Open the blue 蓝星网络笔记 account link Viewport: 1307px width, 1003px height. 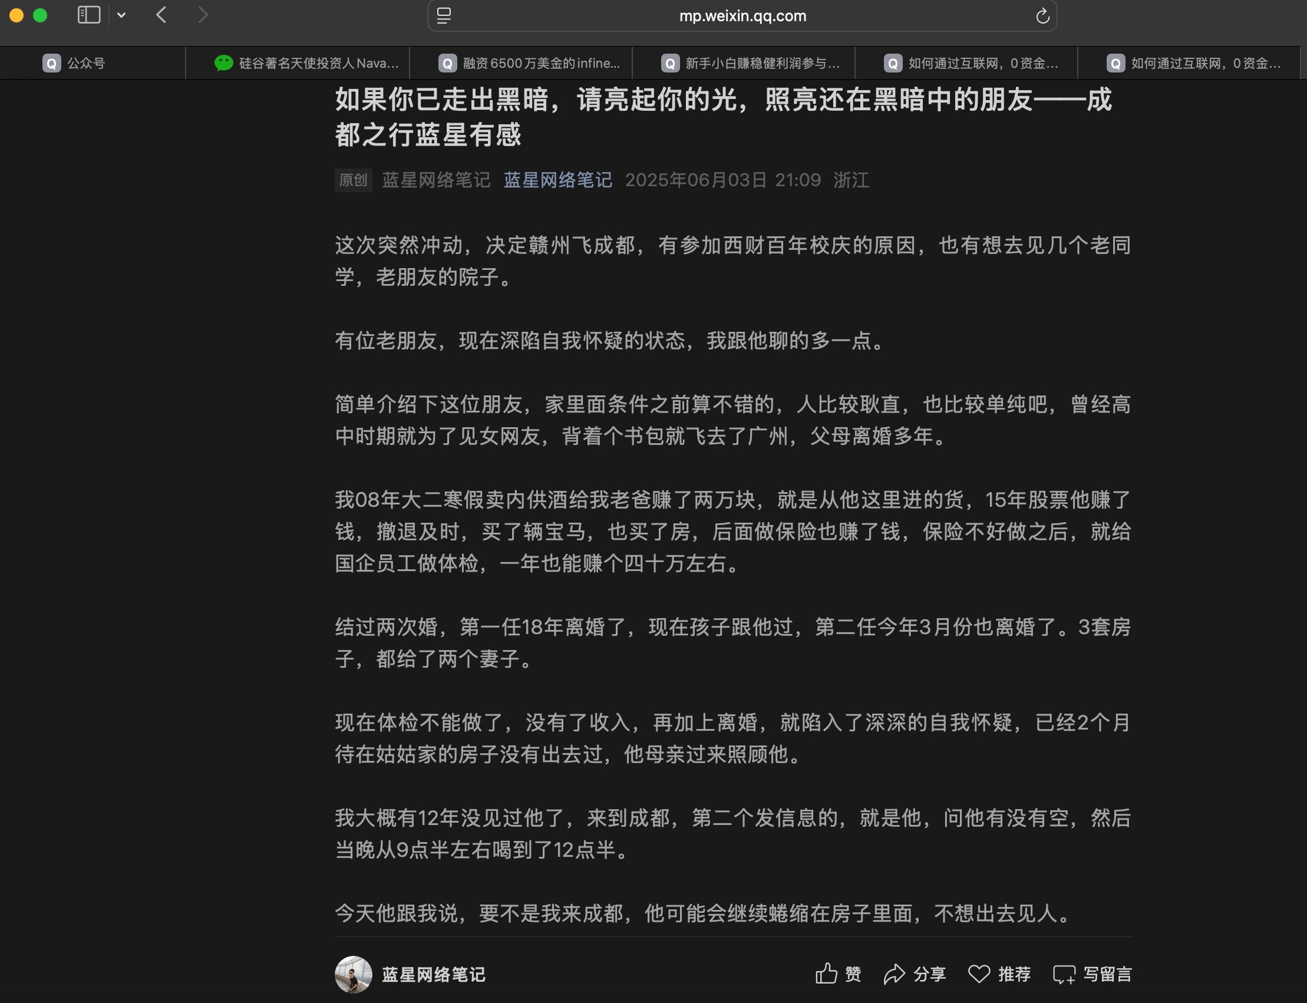(557, 180)
